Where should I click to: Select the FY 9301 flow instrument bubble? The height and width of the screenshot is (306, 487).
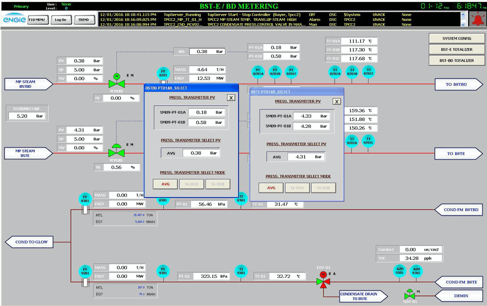[x=85, y=271]
